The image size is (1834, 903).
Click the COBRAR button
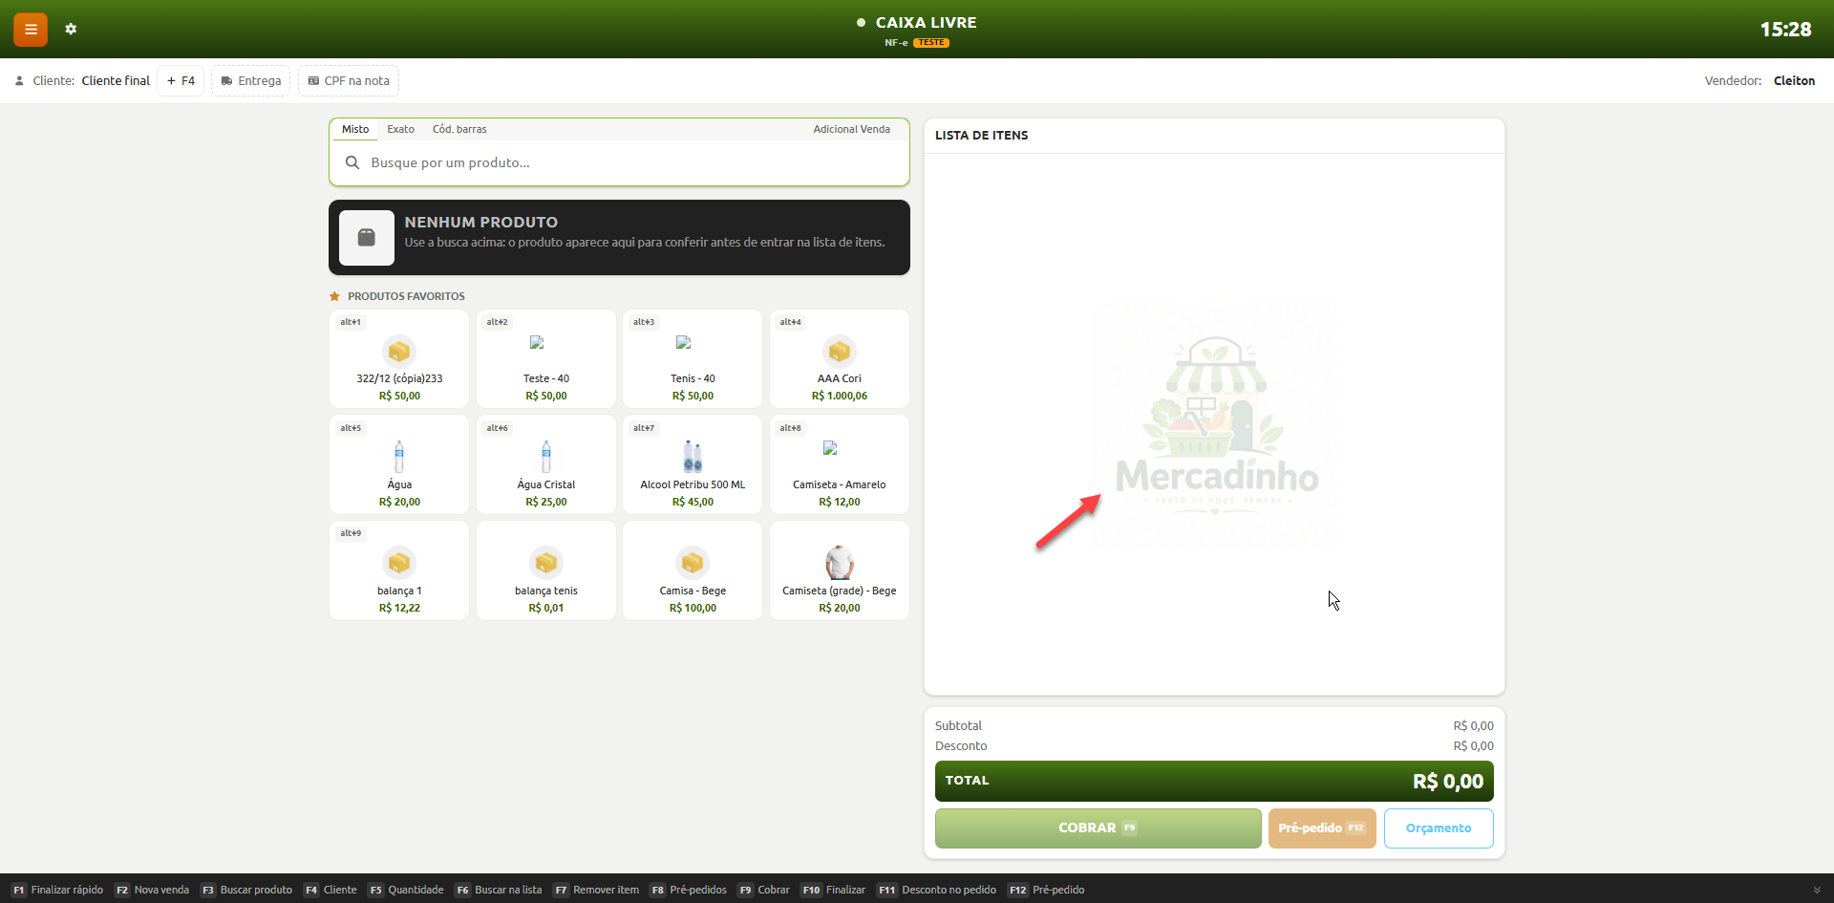pyautogui.click(x=1098, y=828)
